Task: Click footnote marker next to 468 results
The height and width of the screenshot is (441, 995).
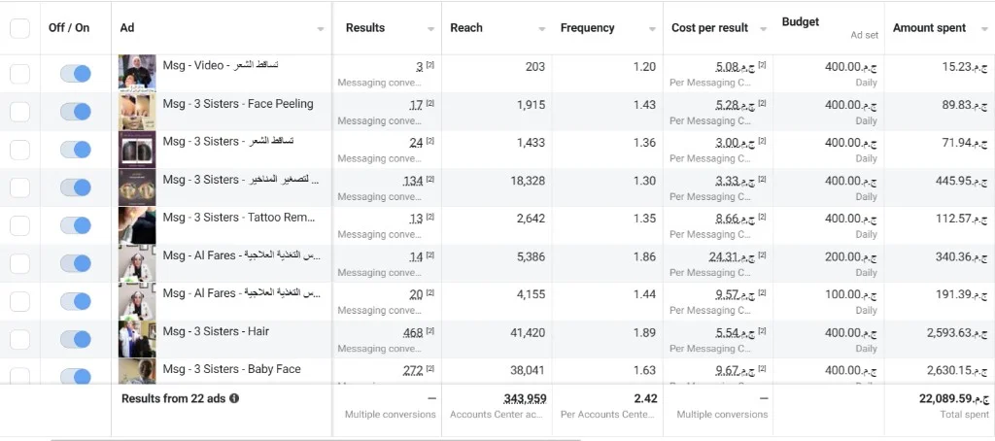Action: (430, 330)
